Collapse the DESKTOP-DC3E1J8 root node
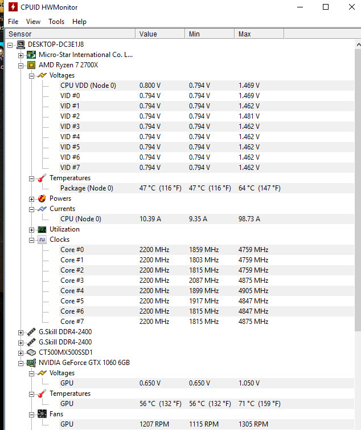 10,45
